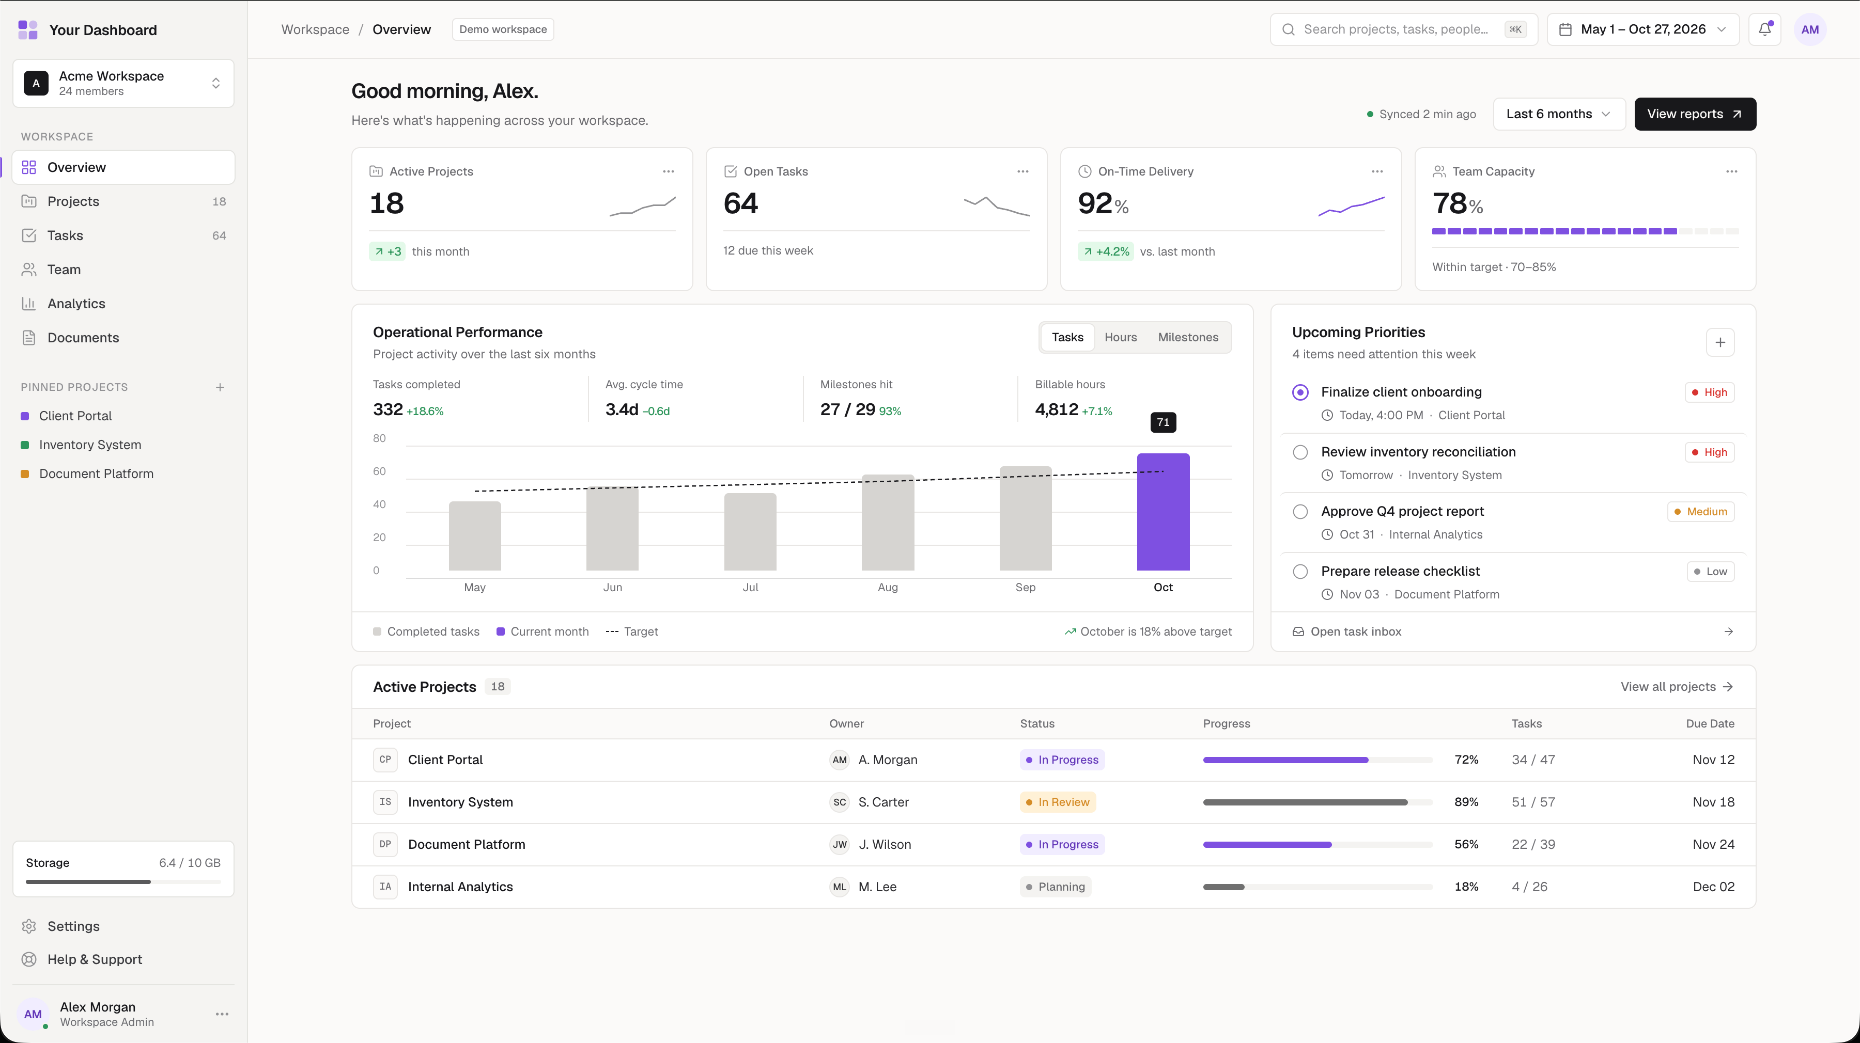Open Team Capacity card three-dot menu
Image resolution: width=1860 pixels, height=1043 pixels.
pyautogui.click(x=1731, y=172)
